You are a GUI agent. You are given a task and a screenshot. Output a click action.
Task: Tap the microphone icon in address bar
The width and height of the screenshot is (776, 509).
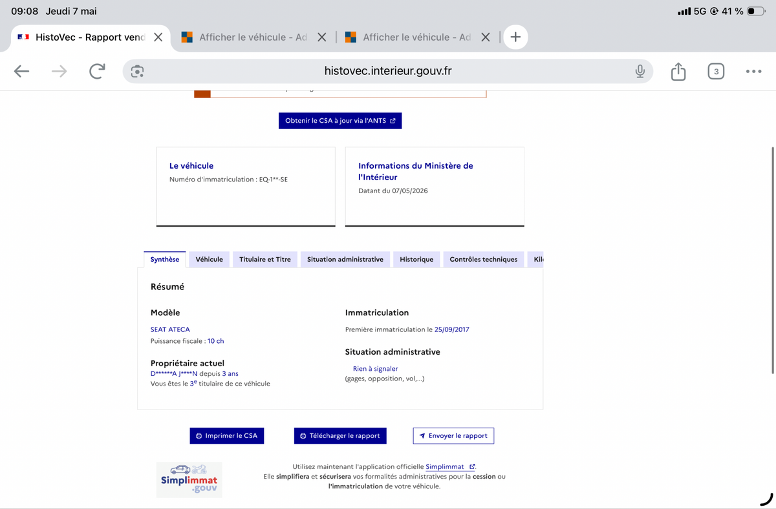(x=640, y=72)
